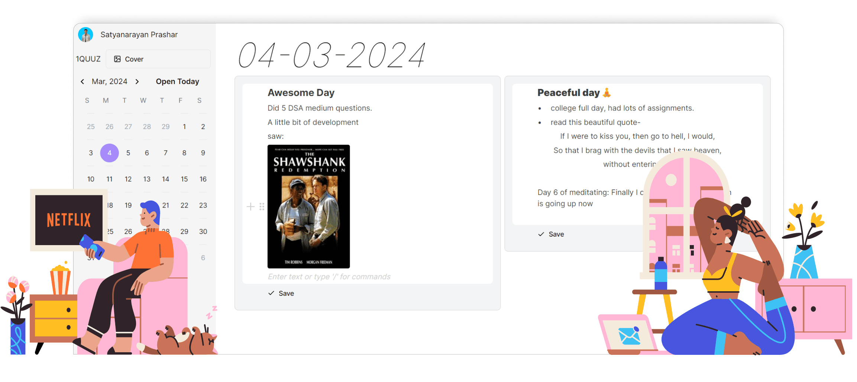Click 'read this beautiful quote-' bullet
The height and width of the screenshot is (382, 857).
(595, 122)
